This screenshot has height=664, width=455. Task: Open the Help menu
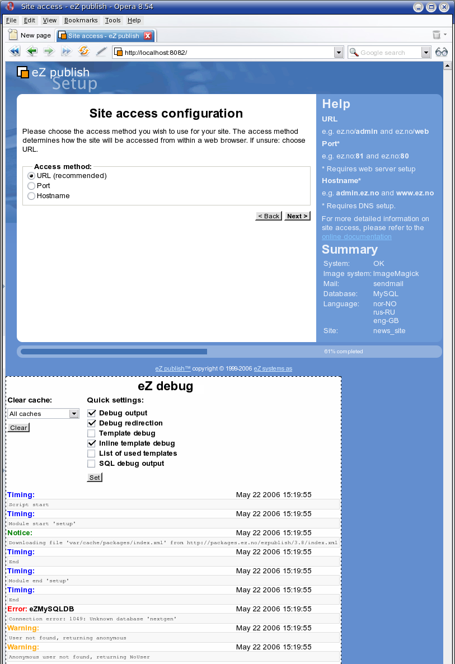134,20
